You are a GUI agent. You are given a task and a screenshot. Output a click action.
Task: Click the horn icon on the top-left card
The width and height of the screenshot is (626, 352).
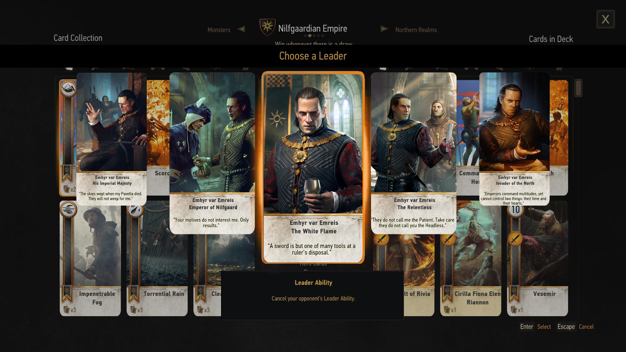(68, 89)
